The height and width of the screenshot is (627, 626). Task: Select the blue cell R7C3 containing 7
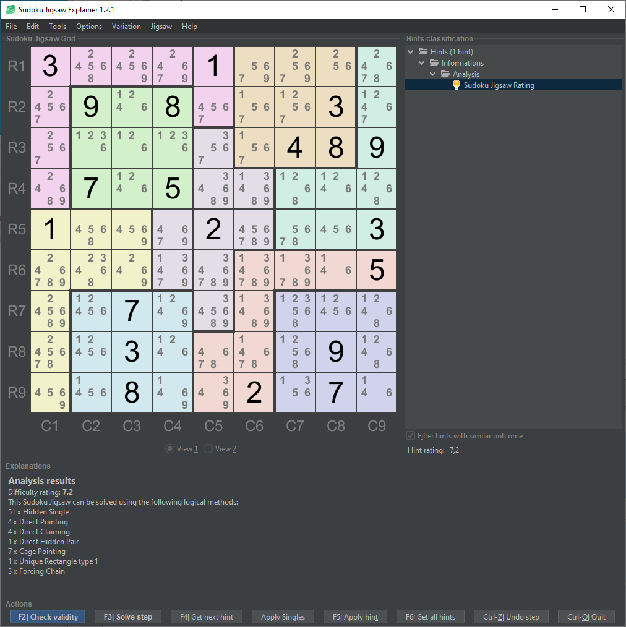[x=132, y=310]
